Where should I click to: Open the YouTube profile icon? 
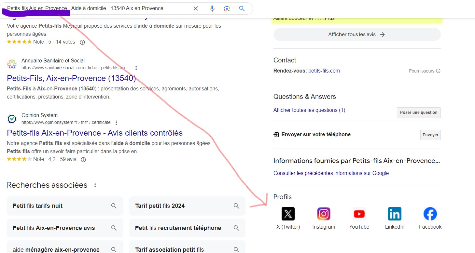359,214
